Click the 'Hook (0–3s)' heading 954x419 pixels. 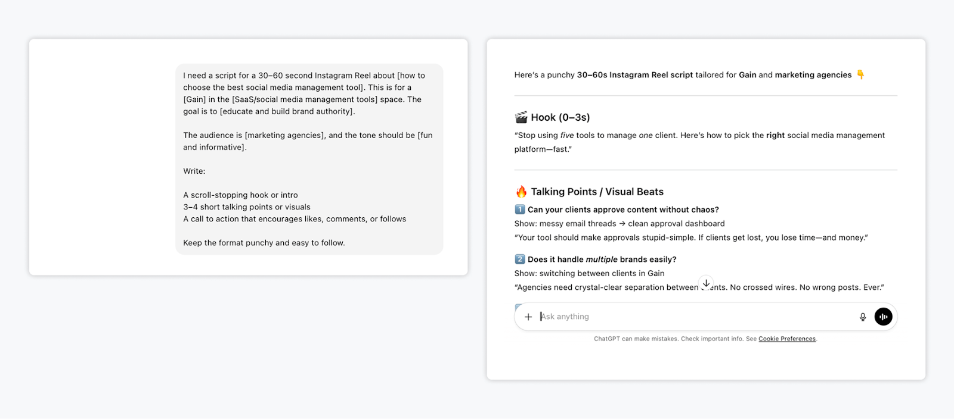pos(560,117)
